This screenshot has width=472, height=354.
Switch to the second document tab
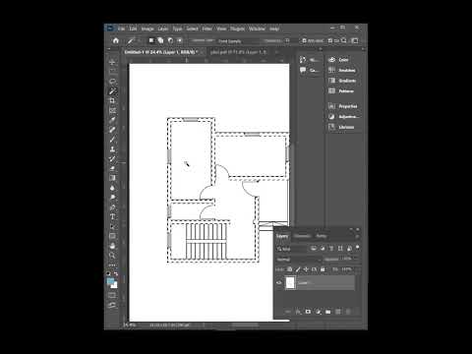[x=239, y=52]
